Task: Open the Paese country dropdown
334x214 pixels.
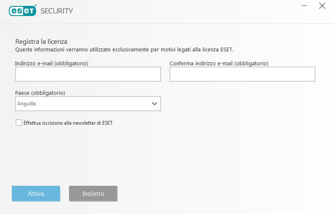Action: [88, 104]
